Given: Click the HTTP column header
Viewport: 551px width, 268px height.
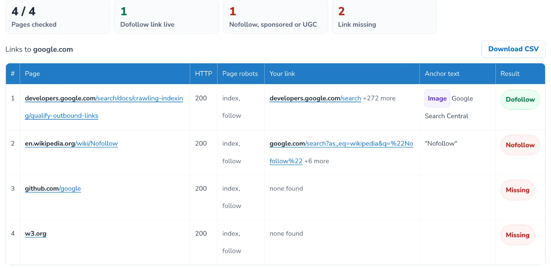Looking at the screenshot, I should point(203,74).
